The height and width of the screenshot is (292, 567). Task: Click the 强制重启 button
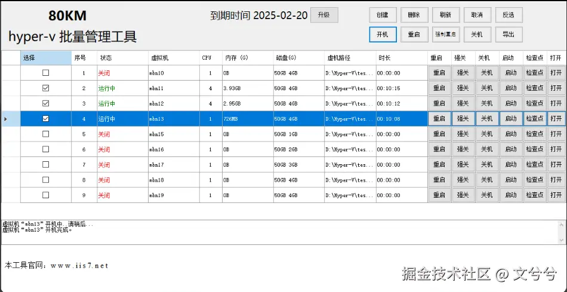(x=445, y=35)
